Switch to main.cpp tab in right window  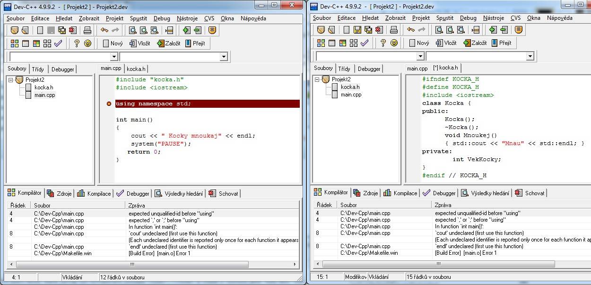tap(417, 69)
